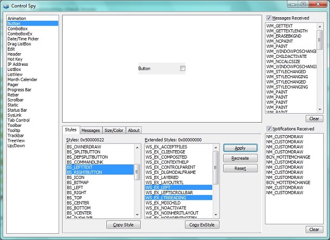Open the Size/Color tab

coord(114,130)
